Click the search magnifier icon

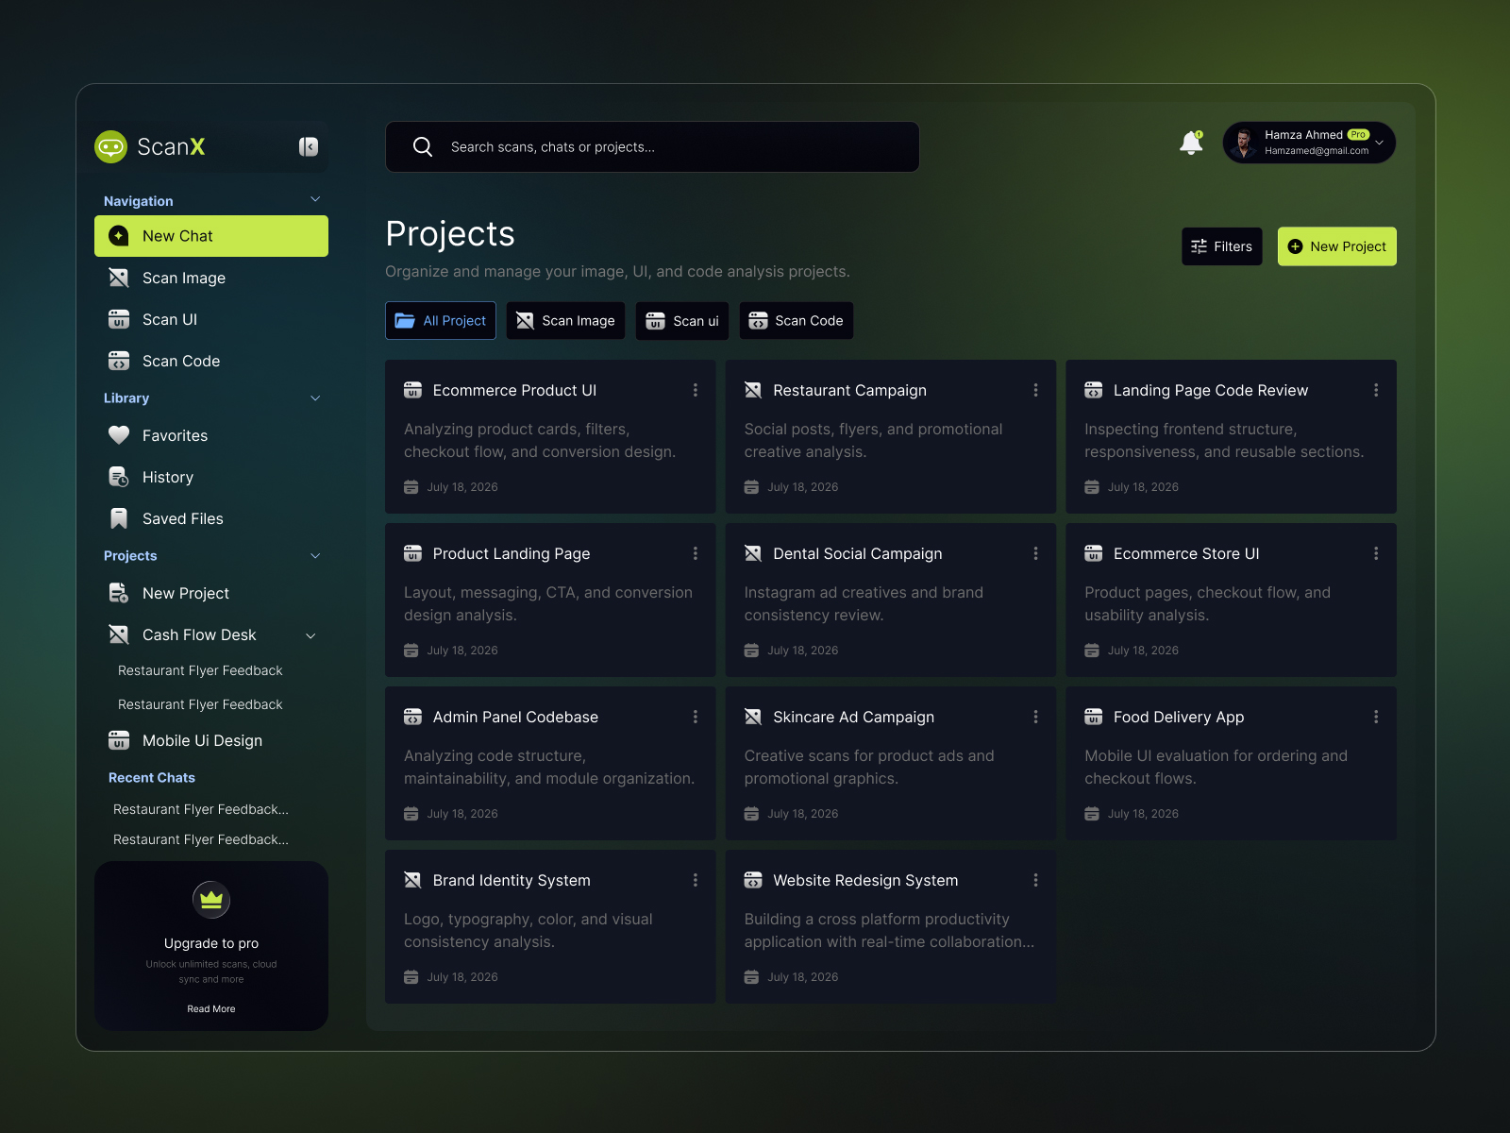pos(423,146)
